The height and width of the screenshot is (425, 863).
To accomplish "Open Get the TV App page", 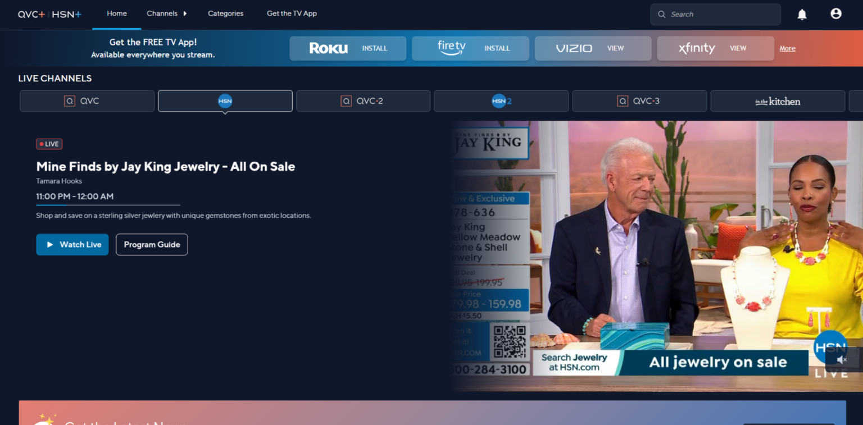I will (292, 13).
